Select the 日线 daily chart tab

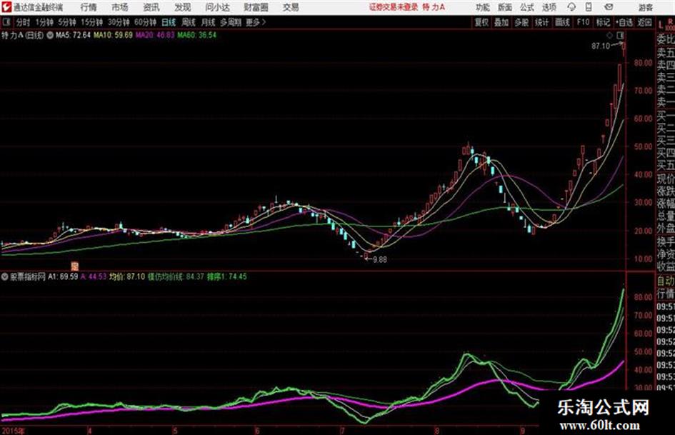(169, 22)
